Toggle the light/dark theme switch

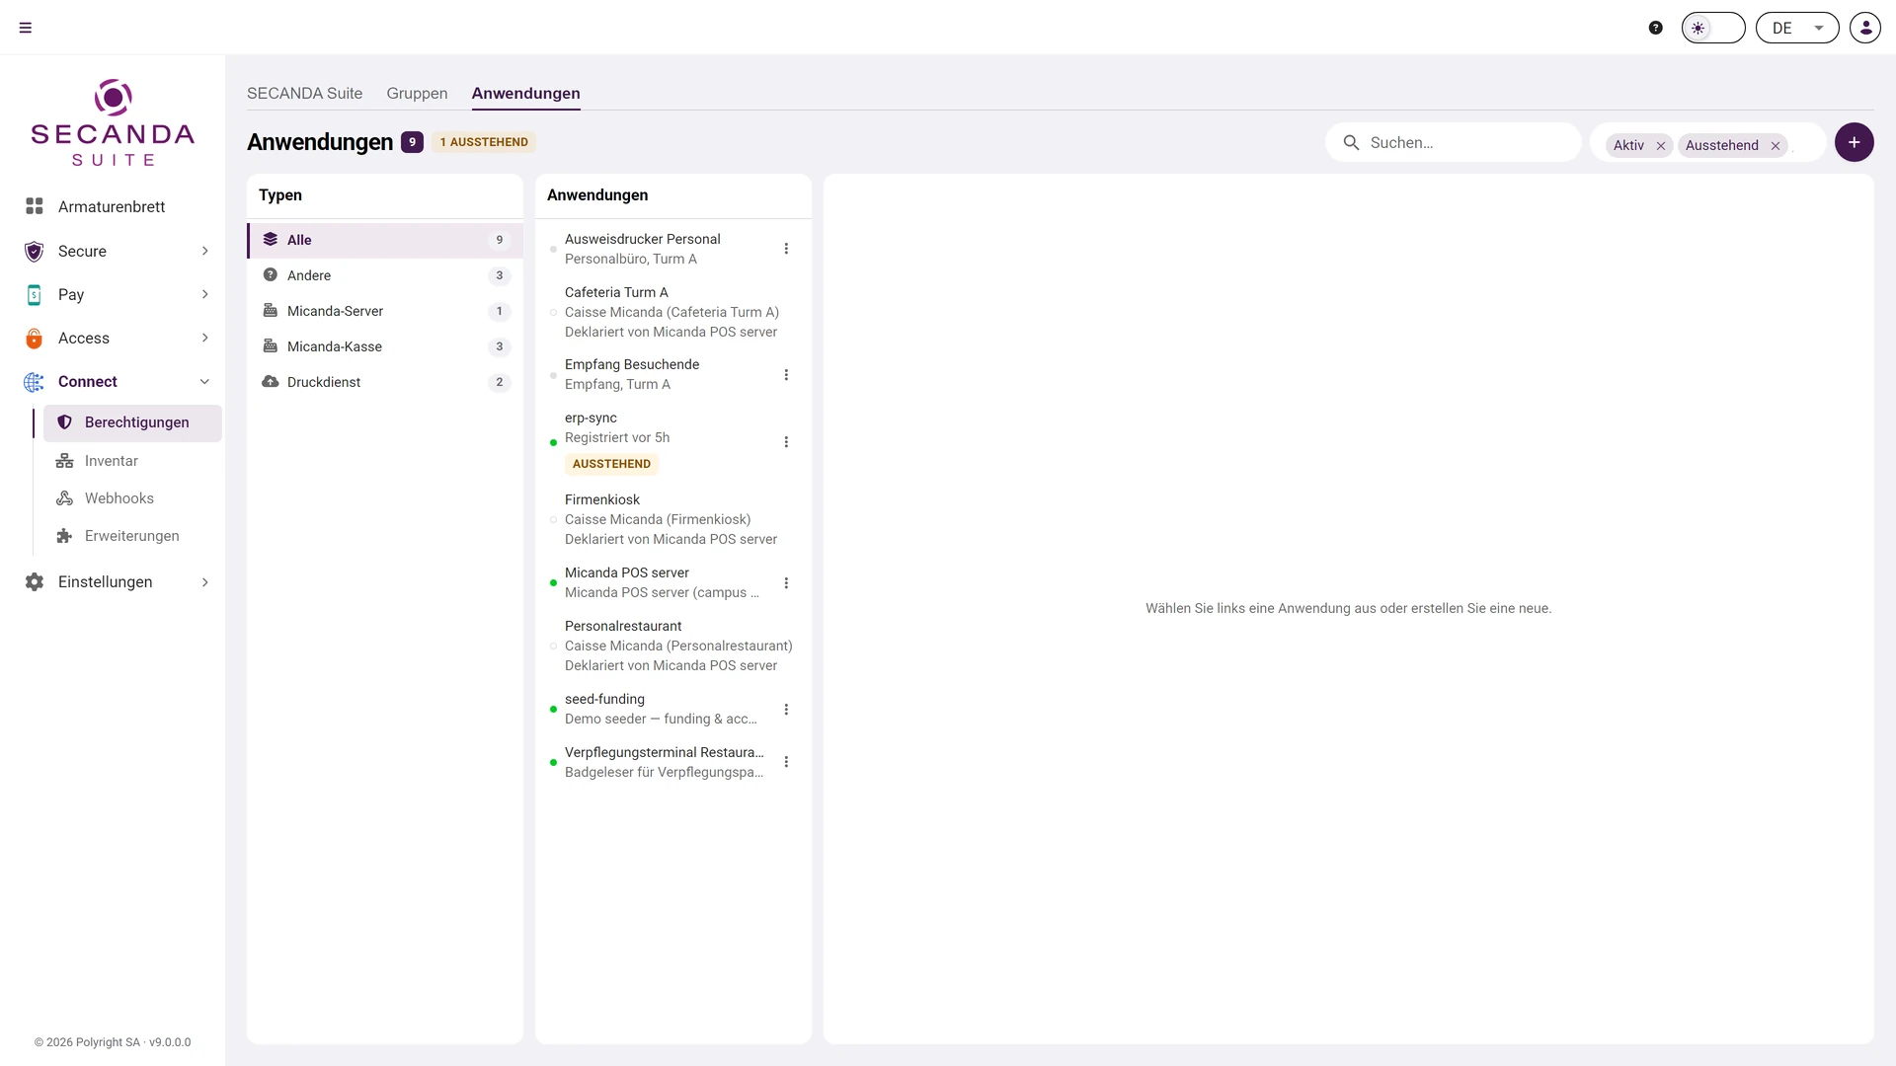pyautogui.click(x=1713, y=28)
